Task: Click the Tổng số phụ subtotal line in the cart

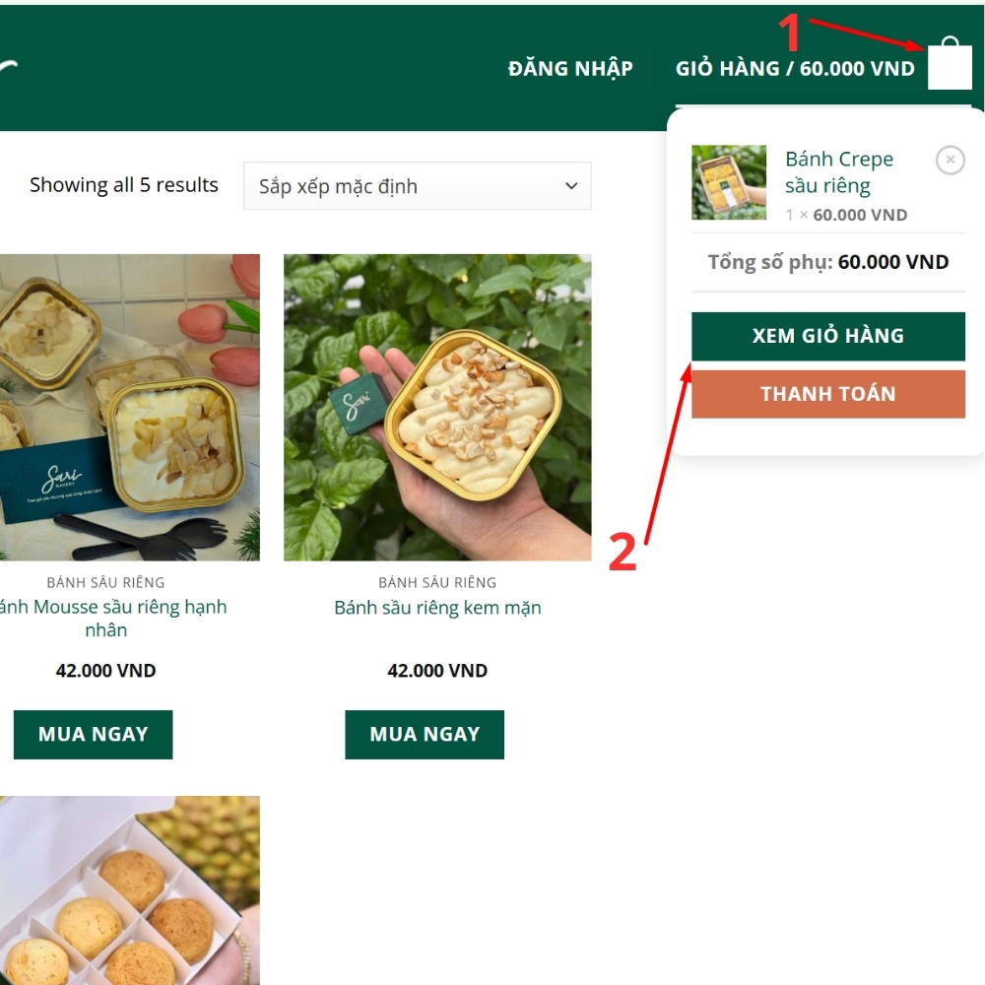Action: tap(827, 262)
